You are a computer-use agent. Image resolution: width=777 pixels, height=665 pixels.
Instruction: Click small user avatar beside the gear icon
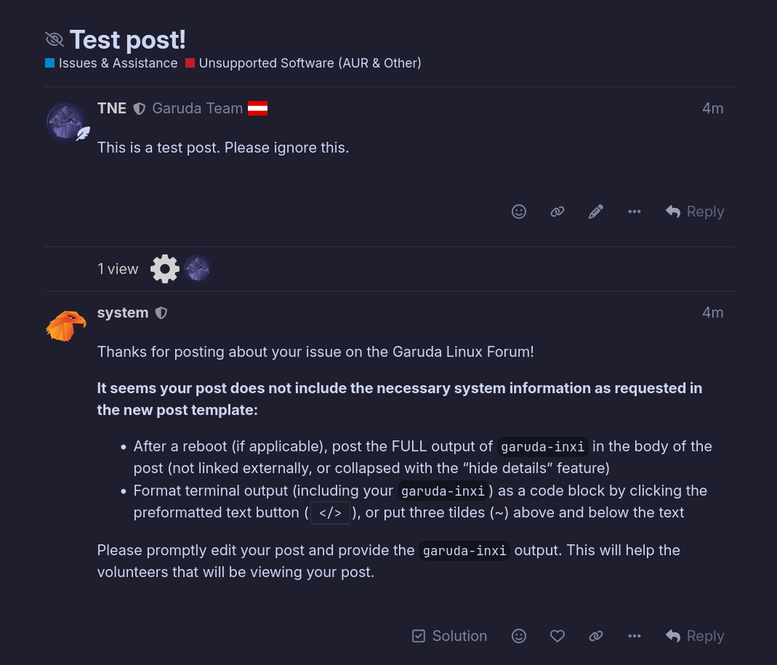197,269
